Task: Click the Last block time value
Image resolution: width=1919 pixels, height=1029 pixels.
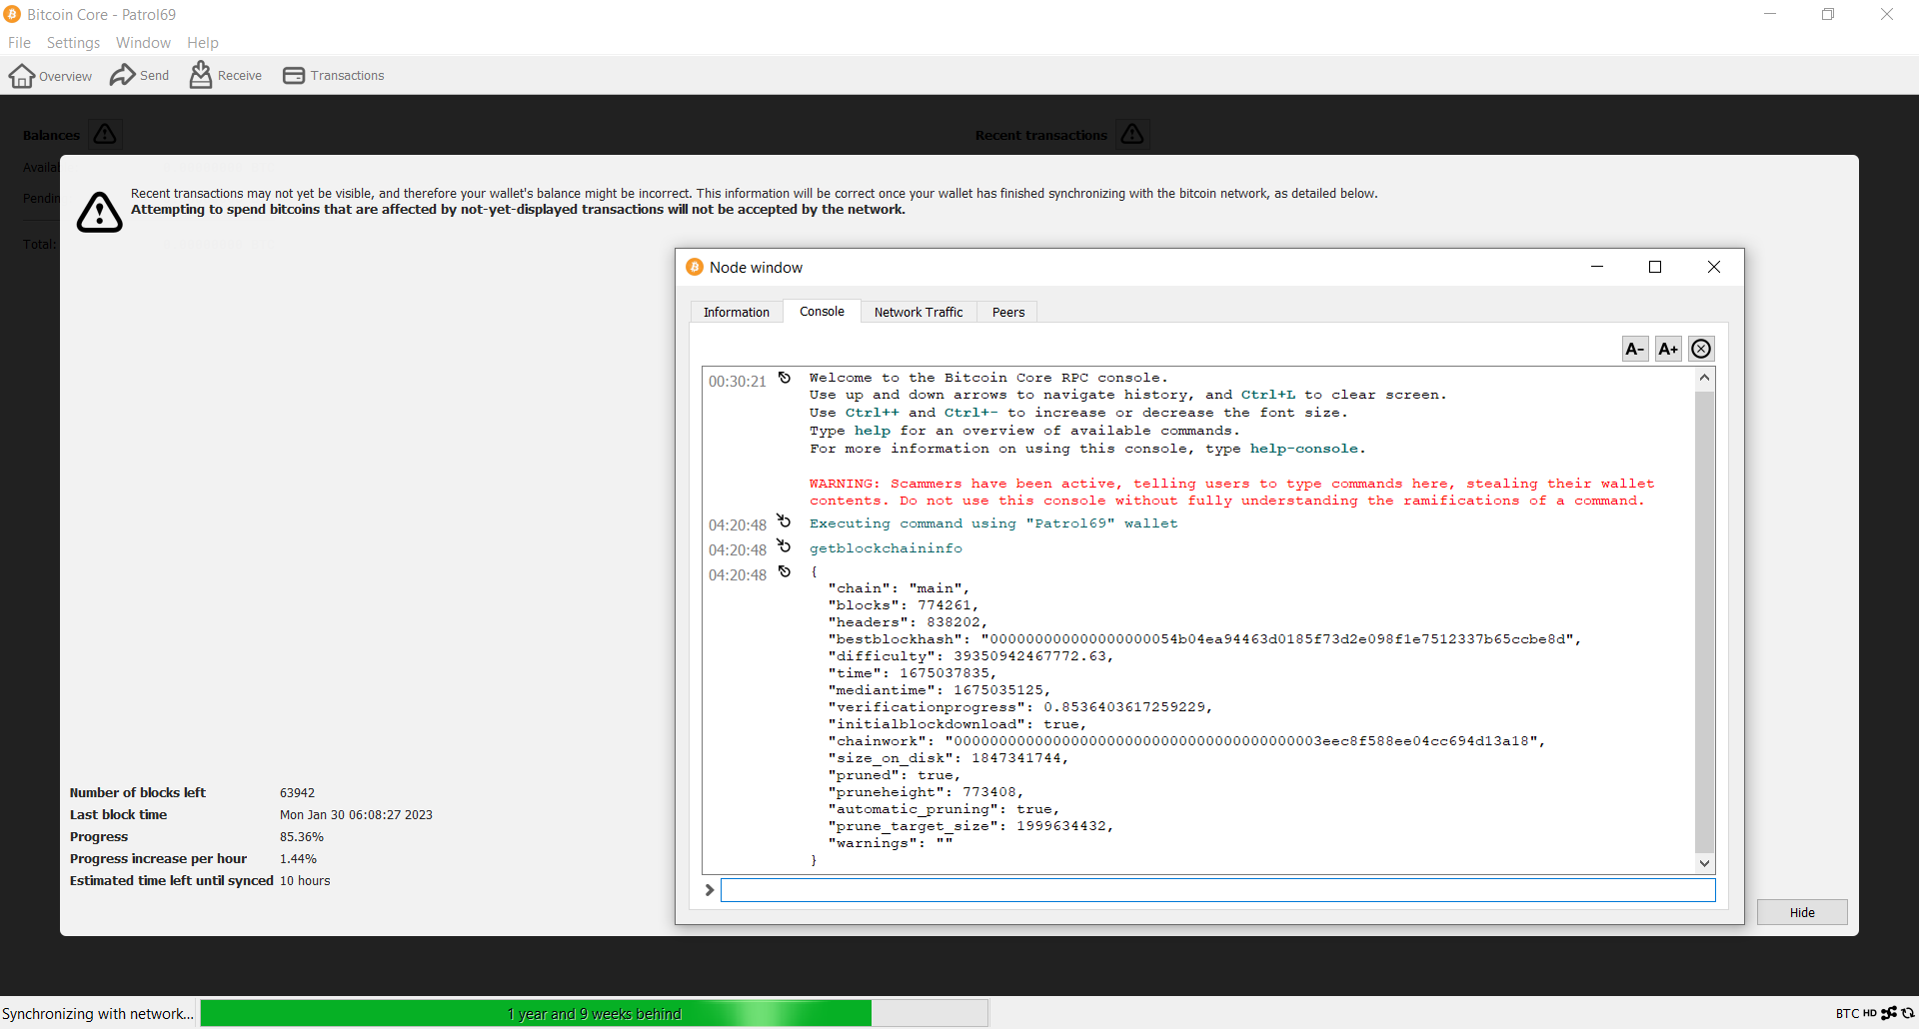Action: [356, 815]
